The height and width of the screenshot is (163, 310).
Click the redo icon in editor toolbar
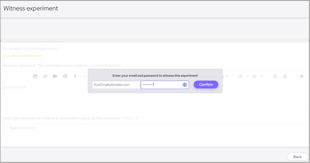19,76
